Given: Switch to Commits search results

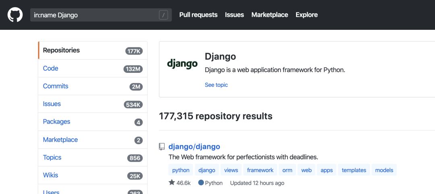Looking at the screenshot, I should pyautogui.click(x=93, y=86).
